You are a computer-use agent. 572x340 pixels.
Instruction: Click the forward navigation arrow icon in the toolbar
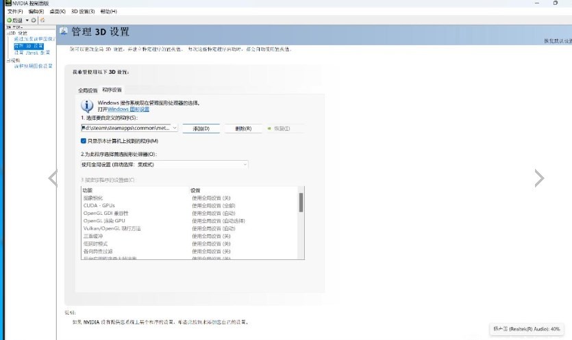[34, 21]
